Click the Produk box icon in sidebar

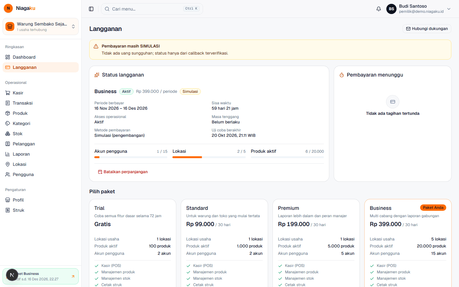pos(8,113)
